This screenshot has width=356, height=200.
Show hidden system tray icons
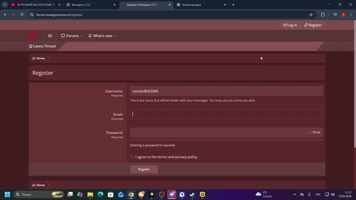[295, 194]
